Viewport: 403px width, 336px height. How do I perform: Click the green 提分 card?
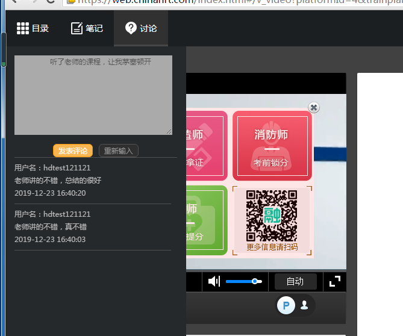point(207,220)
